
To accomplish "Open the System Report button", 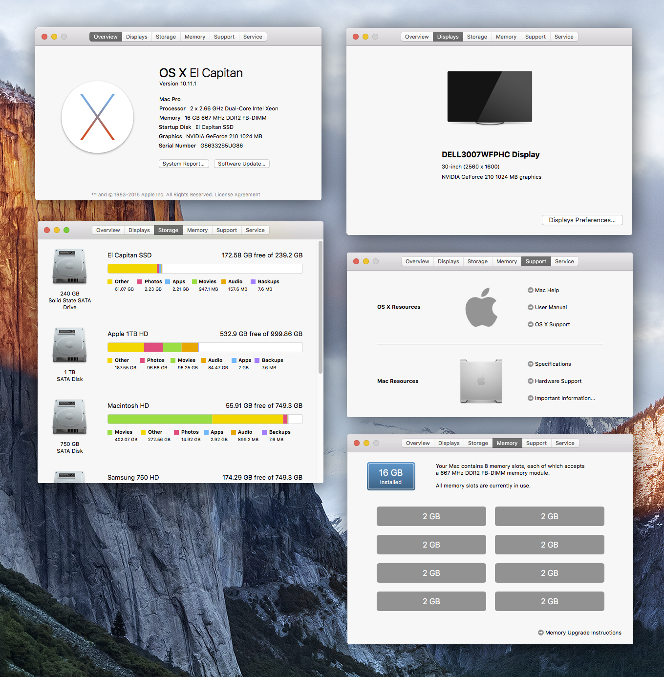I will (184, 164).
